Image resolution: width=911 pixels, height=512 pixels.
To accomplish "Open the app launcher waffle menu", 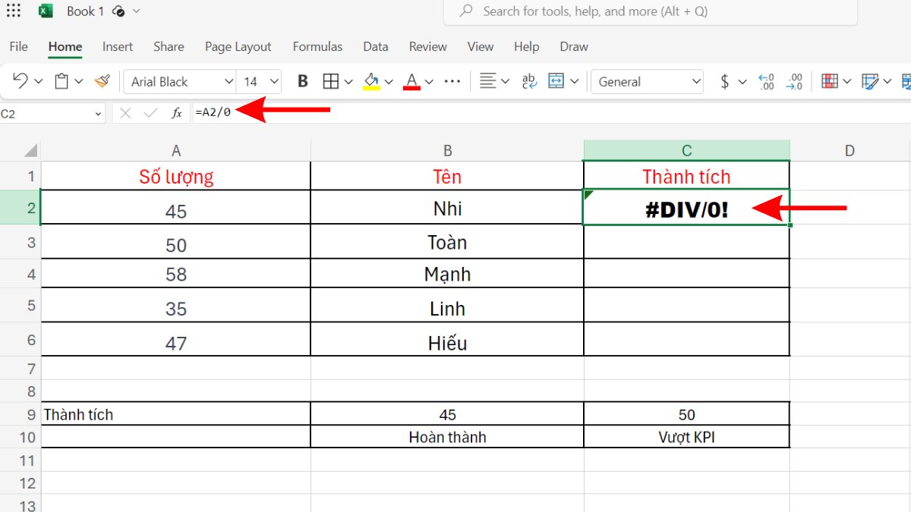I will [14, 11].
